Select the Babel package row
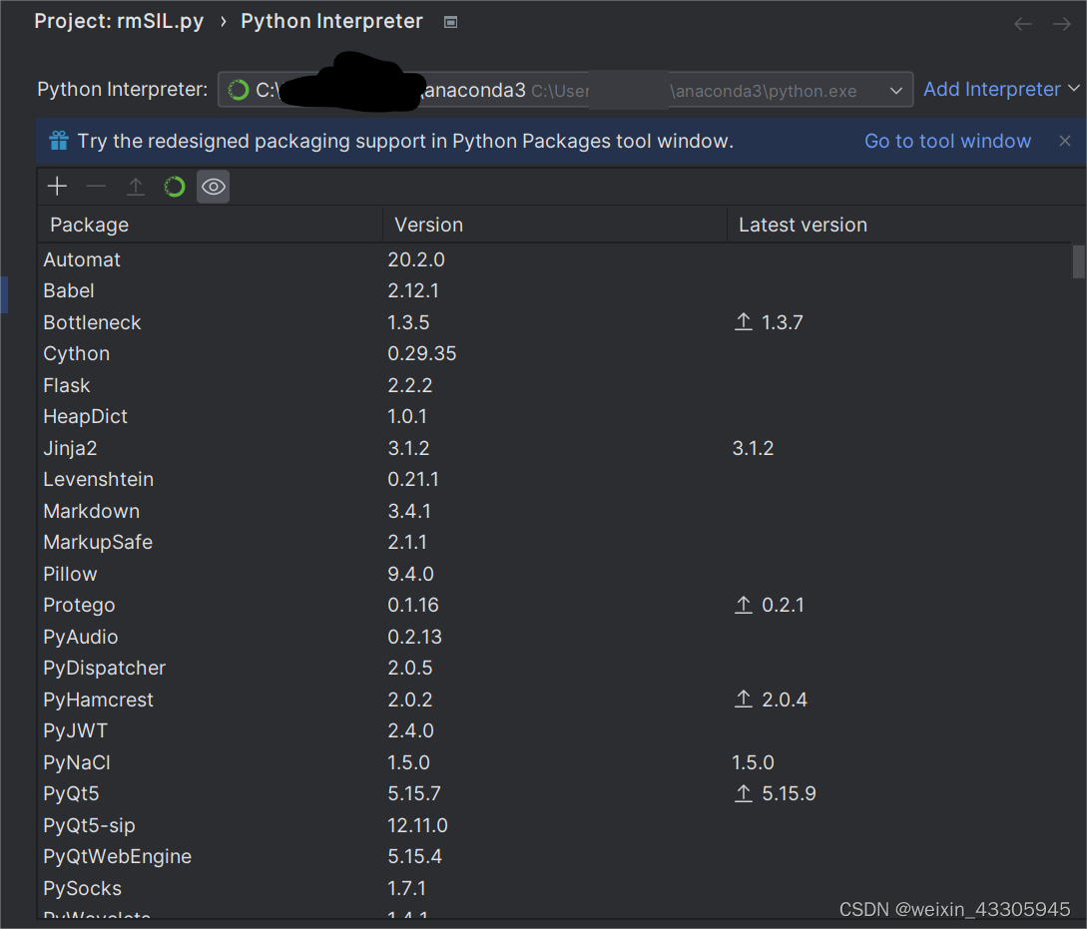This screenshot has width=1087, height=929. click(554, 291)
